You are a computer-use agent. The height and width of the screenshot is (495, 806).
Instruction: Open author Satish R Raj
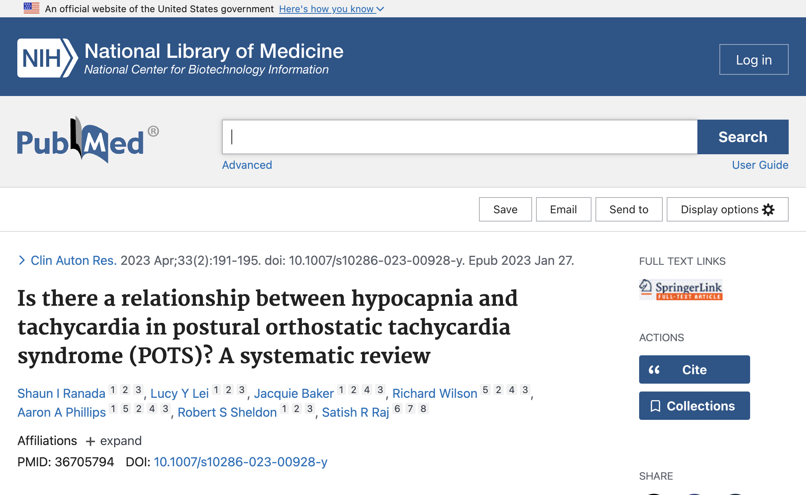355,412
